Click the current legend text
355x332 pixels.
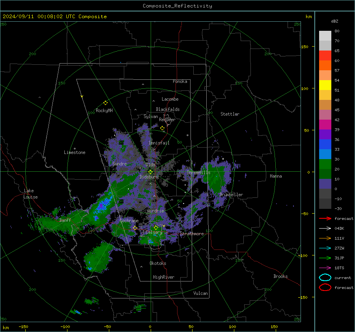[x=343, y=278]
